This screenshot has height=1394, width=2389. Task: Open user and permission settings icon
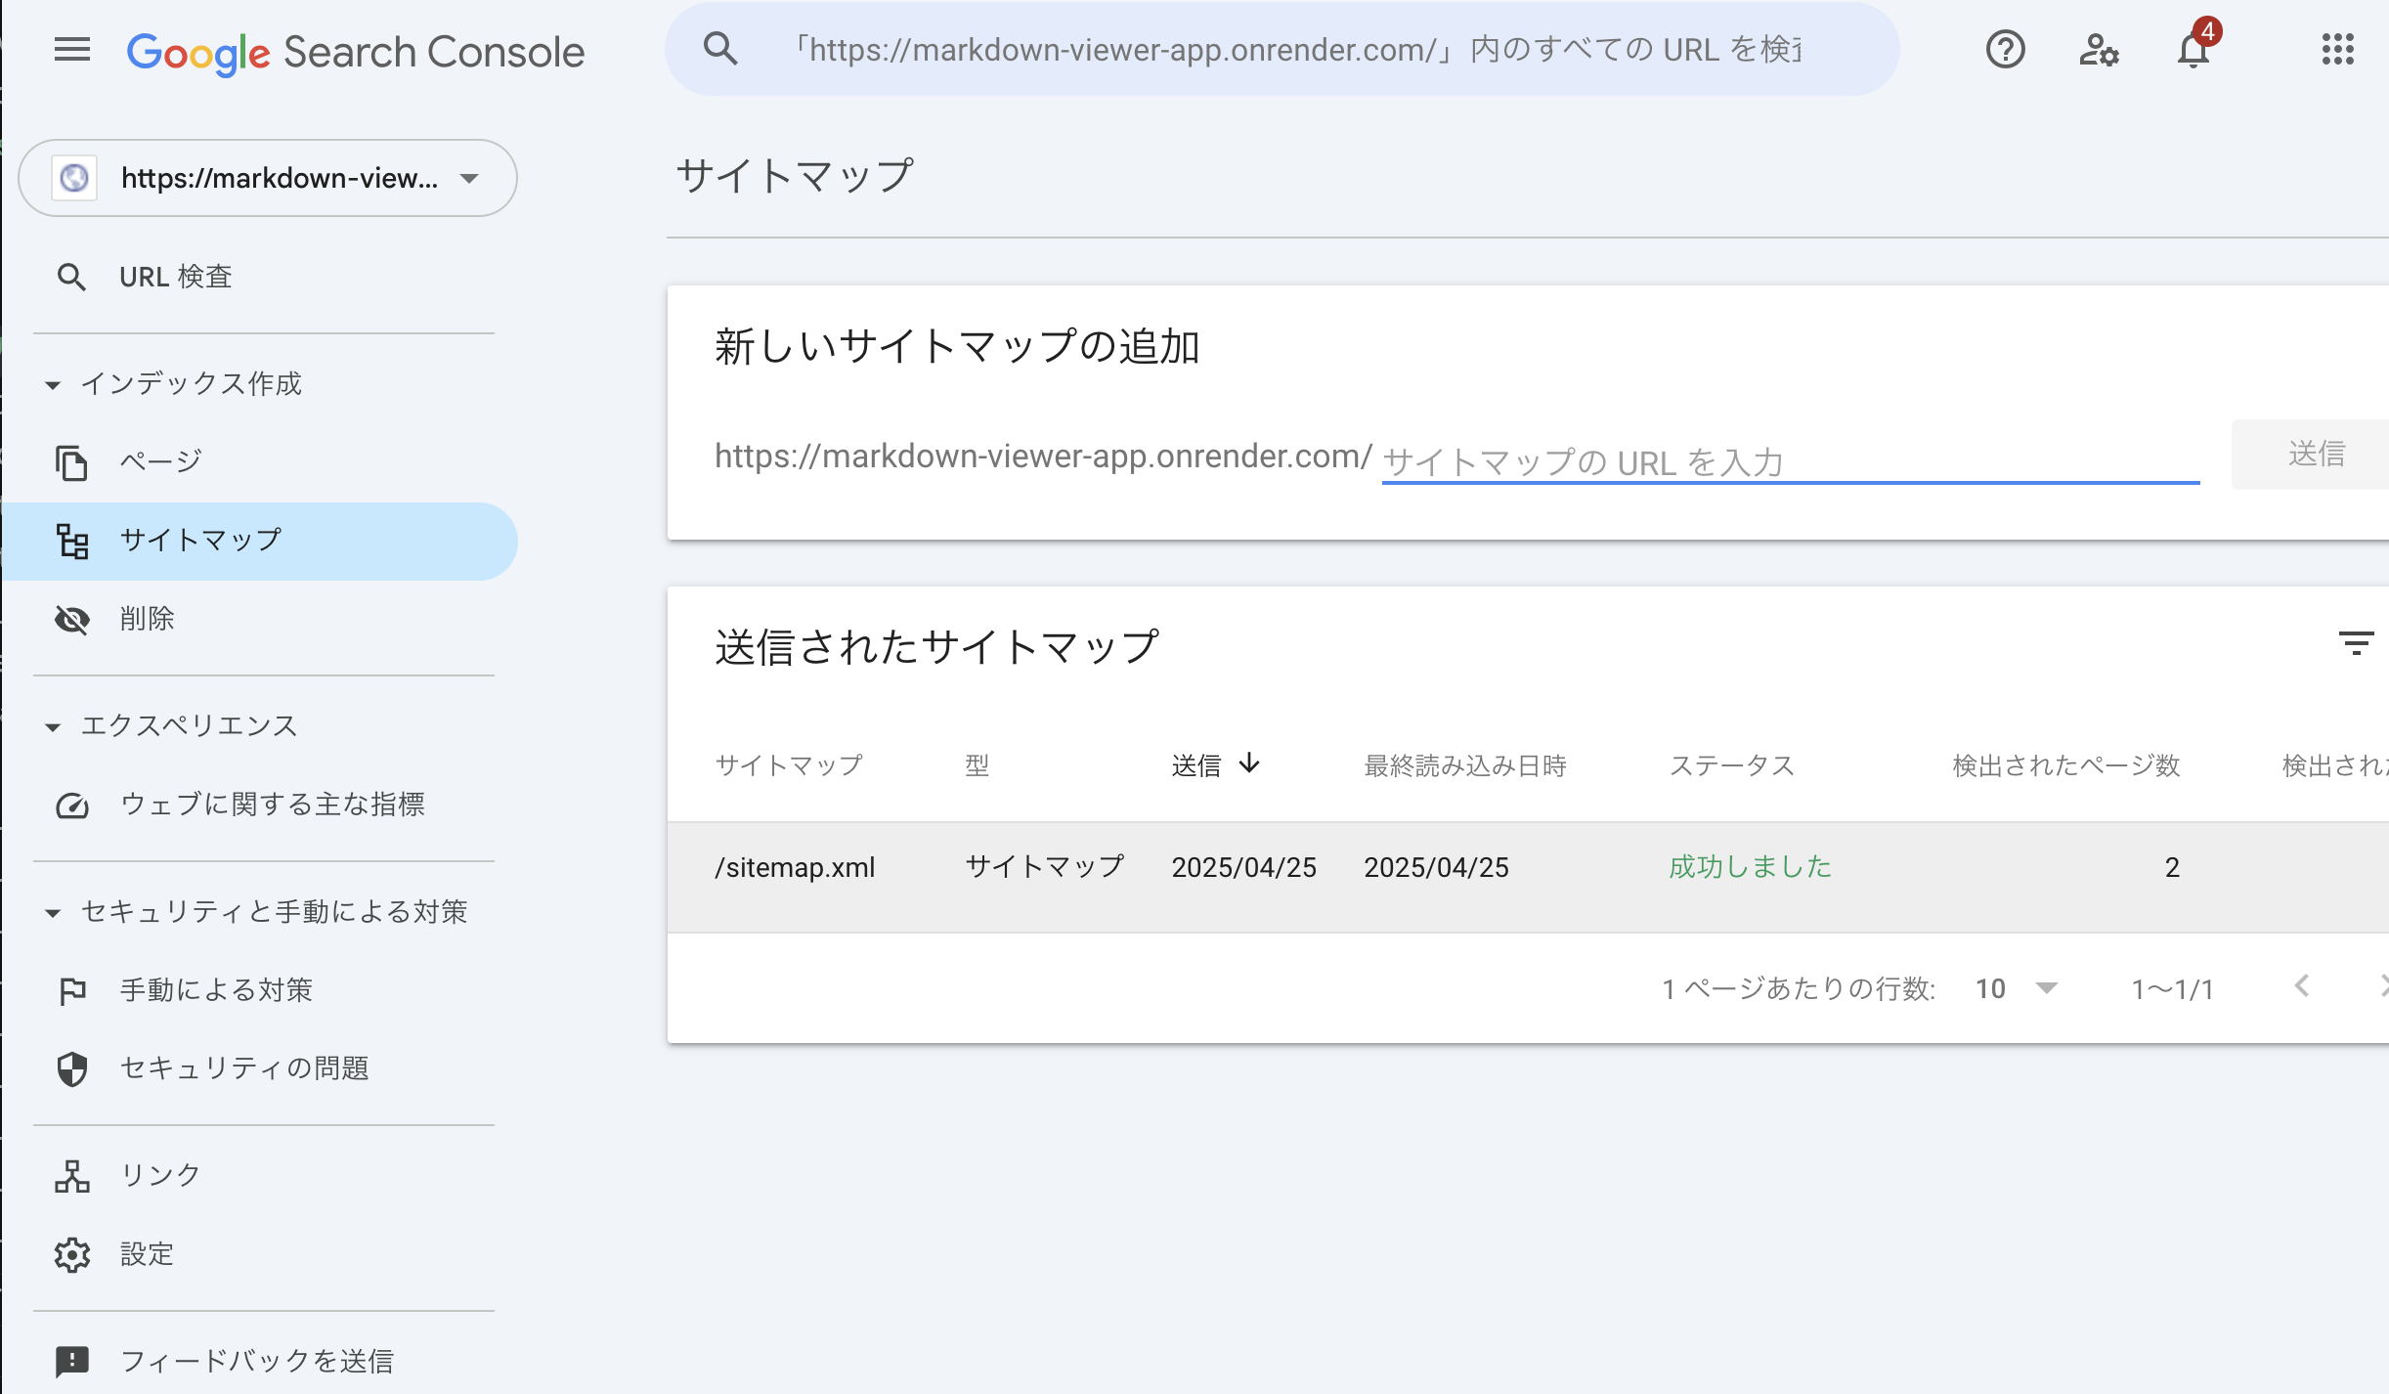click(2099, 49)
